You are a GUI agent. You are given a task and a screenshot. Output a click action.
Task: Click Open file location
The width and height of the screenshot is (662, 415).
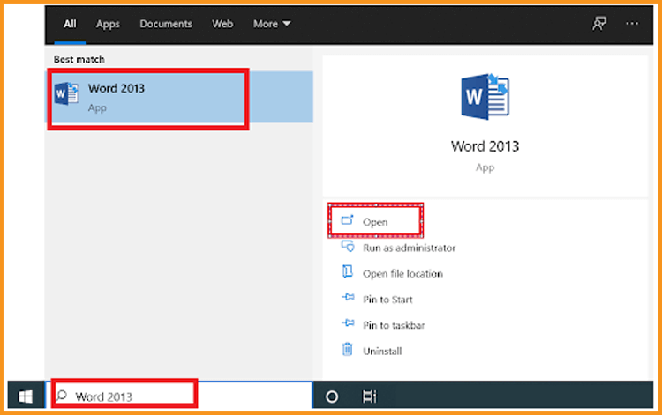pos(392,273)
